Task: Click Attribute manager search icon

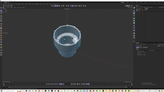Action: pos(158,44)
